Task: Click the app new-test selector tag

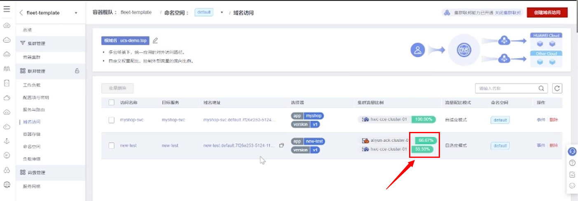Action: pos(308,141)
